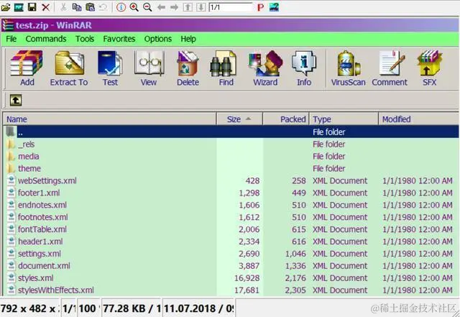
Task: Select the styles.xml file
Action: (x=231, y=278)
